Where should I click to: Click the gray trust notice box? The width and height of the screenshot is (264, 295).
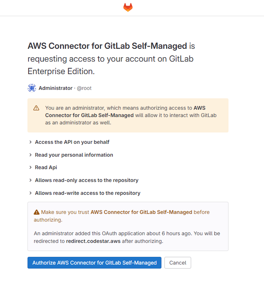point(128,226)
